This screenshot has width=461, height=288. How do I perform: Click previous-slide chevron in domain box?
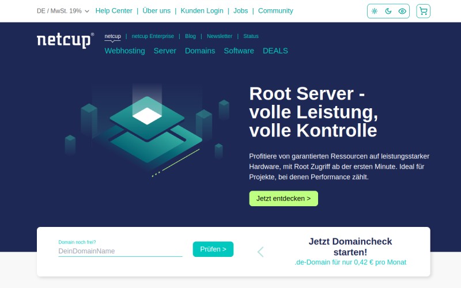tap(260, 252)
